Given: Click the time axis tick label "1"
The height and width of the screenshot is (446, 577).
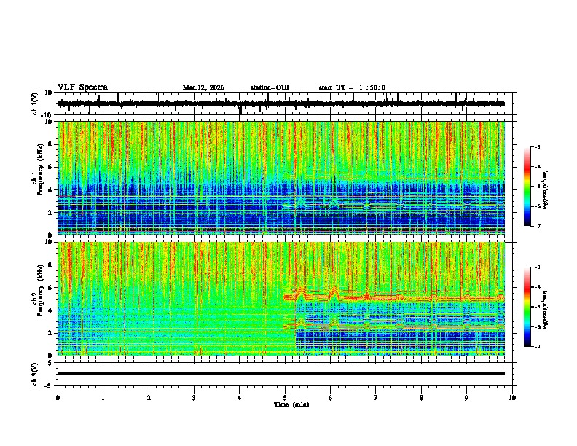Looking at the screenshot, I should pos(103,398).
